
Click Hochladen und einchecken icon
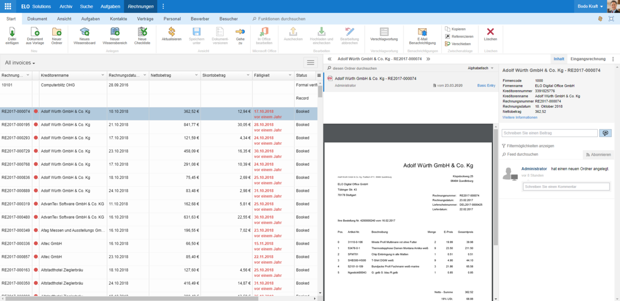321,32
